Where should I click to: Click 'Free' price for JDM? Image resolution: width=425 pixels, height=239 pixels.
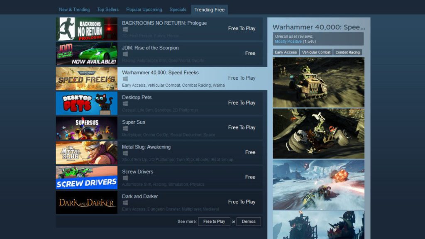click(x=250, y=53)
